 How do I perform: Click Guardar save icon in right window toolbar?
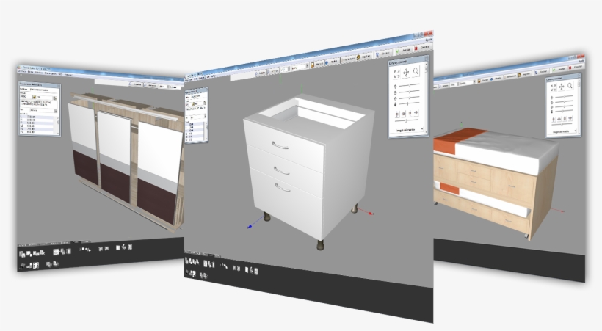coord(479,81)
